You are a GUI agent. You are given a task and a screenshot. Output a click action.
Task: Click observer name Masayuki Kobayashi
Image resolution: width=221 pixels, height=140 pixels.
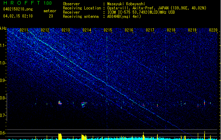pos(126,4)
